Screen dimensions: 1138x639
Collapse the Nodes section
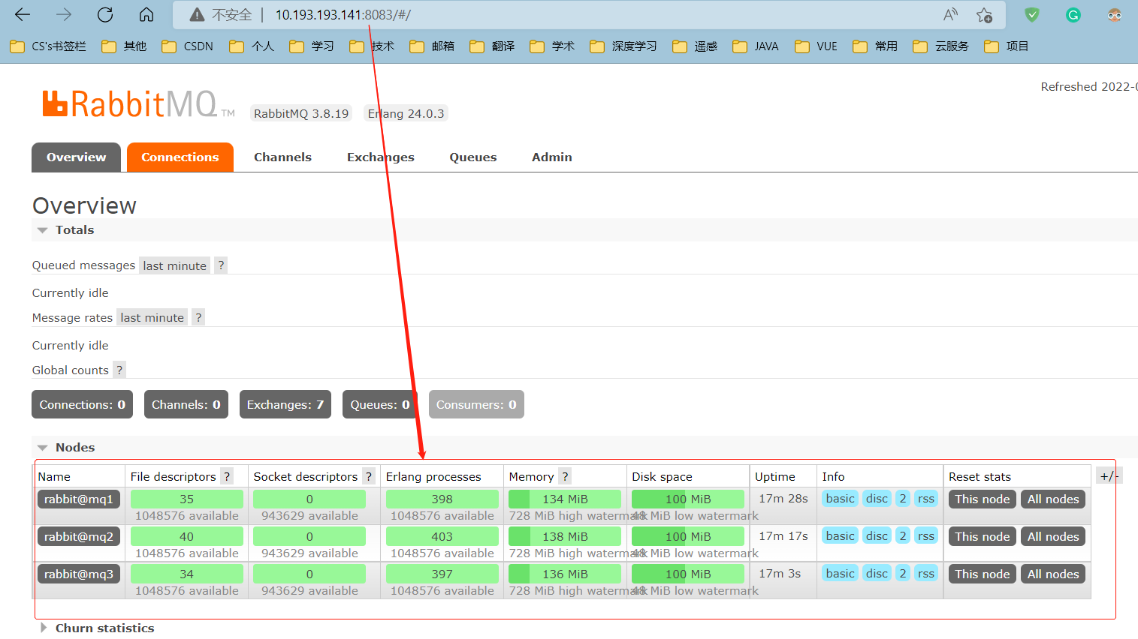click(66, 448)
